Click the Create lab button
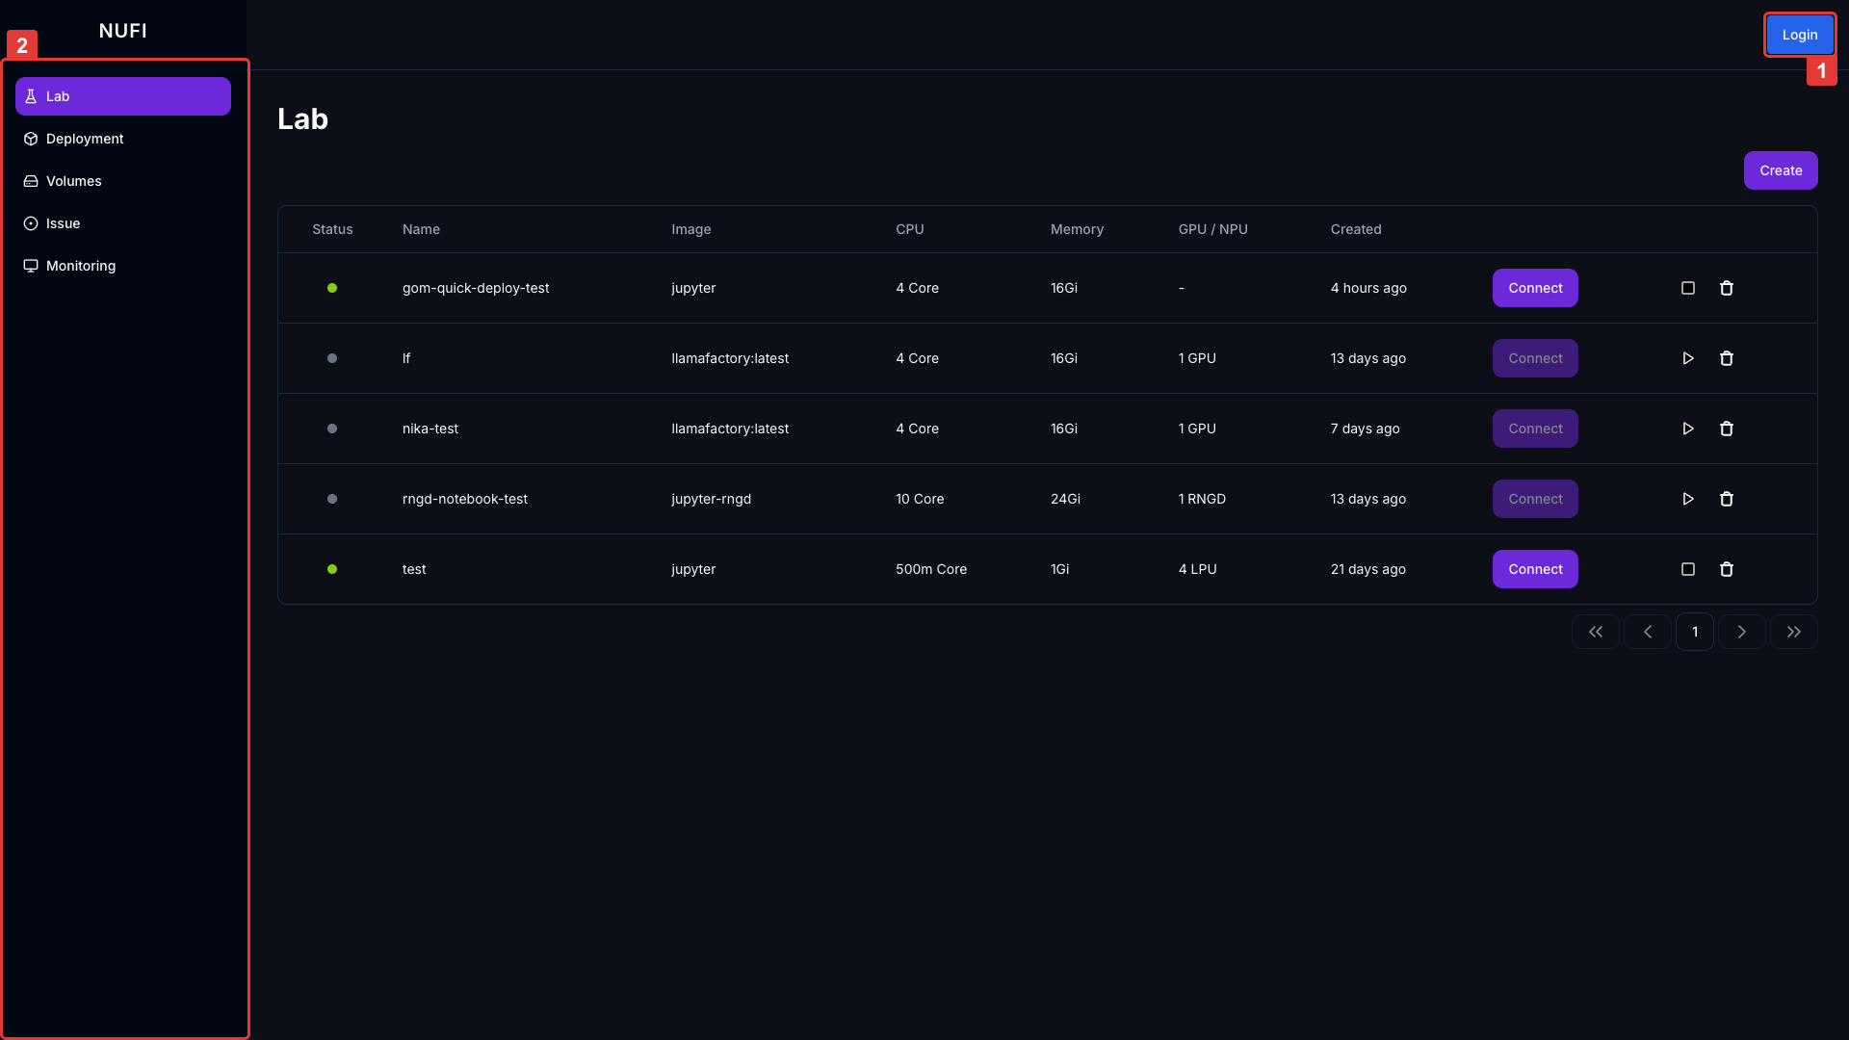This screenshot has width=1849, height=1040. 1780,170
